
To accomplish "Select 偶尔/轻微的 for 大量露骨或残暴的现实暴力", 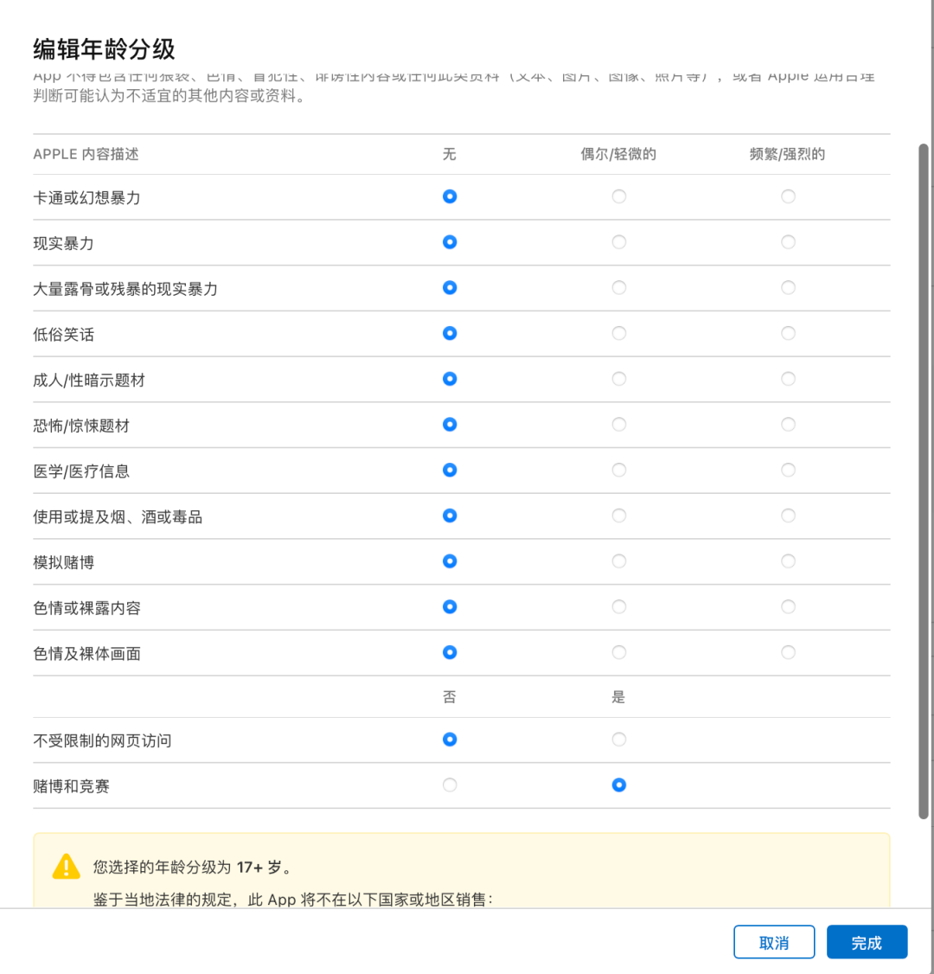I will [x=618, y=287].
